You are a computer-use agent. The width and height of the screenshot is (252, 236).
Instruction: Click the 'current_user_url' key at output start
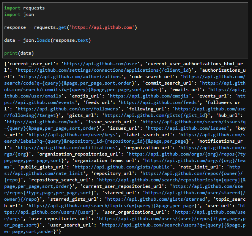pos(31,64)
